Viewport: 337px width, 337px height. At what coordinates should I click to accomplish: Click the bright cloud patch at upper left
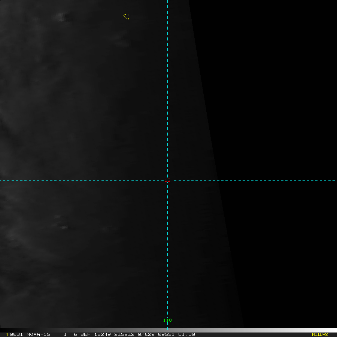pyautogui.click(x=64, y=17)
